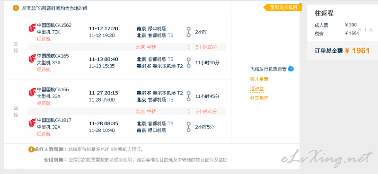Click Air China logo for flight CA165
Viewport: 378px width, 174px height.
click(32, 59)
